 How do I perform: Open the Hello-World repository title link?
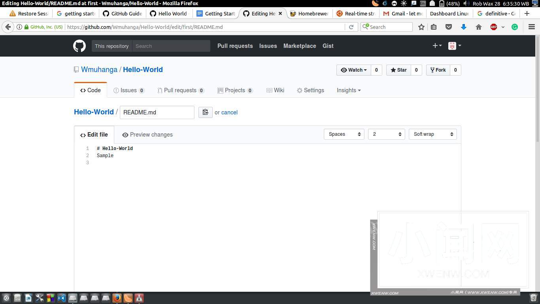coord(143,70)
